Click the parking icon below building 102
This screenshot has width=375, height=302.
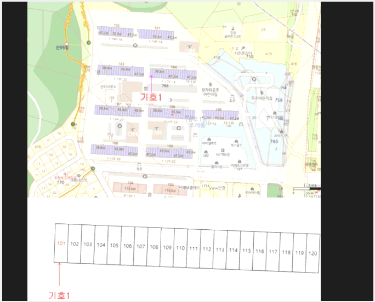[135, 45]
